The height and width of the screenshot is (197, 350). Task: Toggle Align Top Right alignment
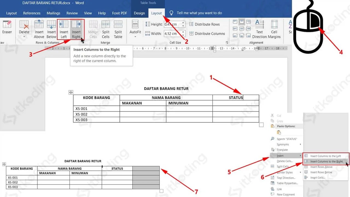coord(248,22)
